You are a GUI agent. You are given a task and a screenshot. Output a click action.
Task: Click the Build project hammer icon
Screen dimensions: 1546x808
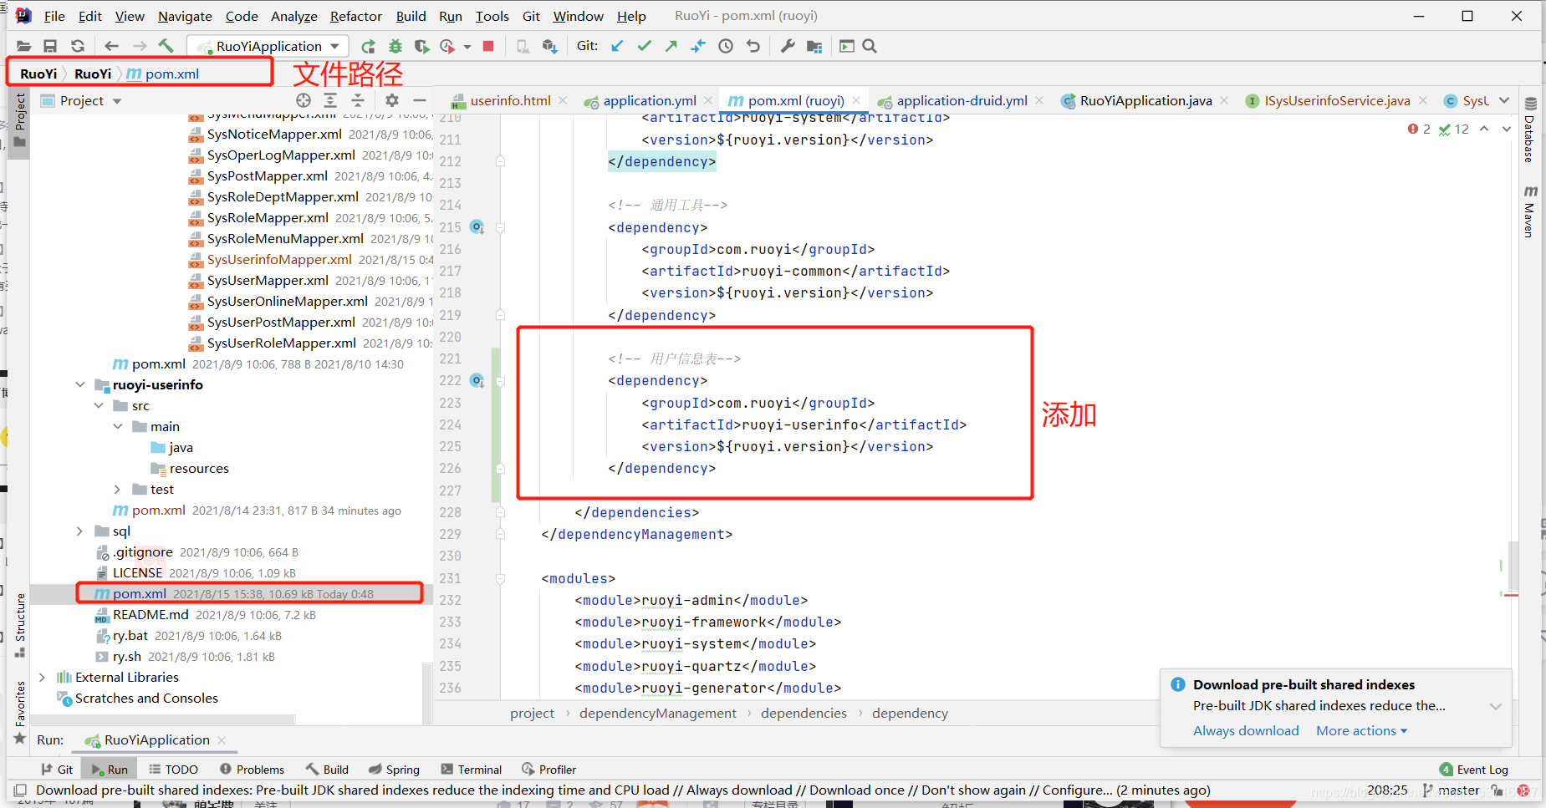point(166,47)
